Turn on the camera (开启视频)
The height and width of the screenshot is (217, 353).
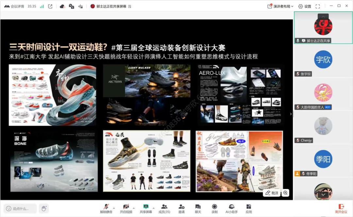126,208
